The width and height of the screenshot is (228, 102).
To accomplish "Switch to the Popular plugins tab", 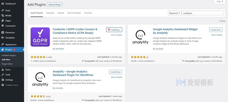I will click(x=61, y=13).
